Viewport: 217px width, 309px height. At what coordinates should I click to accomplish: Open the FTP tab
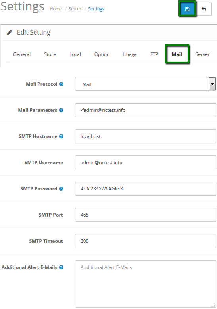coord(154,54)
